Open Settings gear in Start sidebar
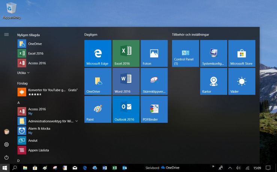Screen dimensions: 277x172 pyautogui.click(x=6, y=144)
